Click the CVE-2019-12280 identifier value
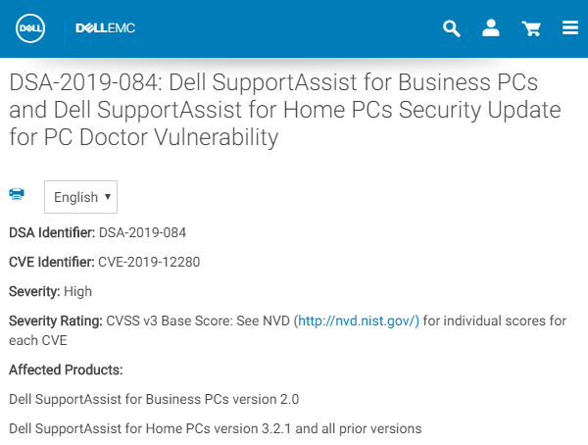 (x=154, y=262)
